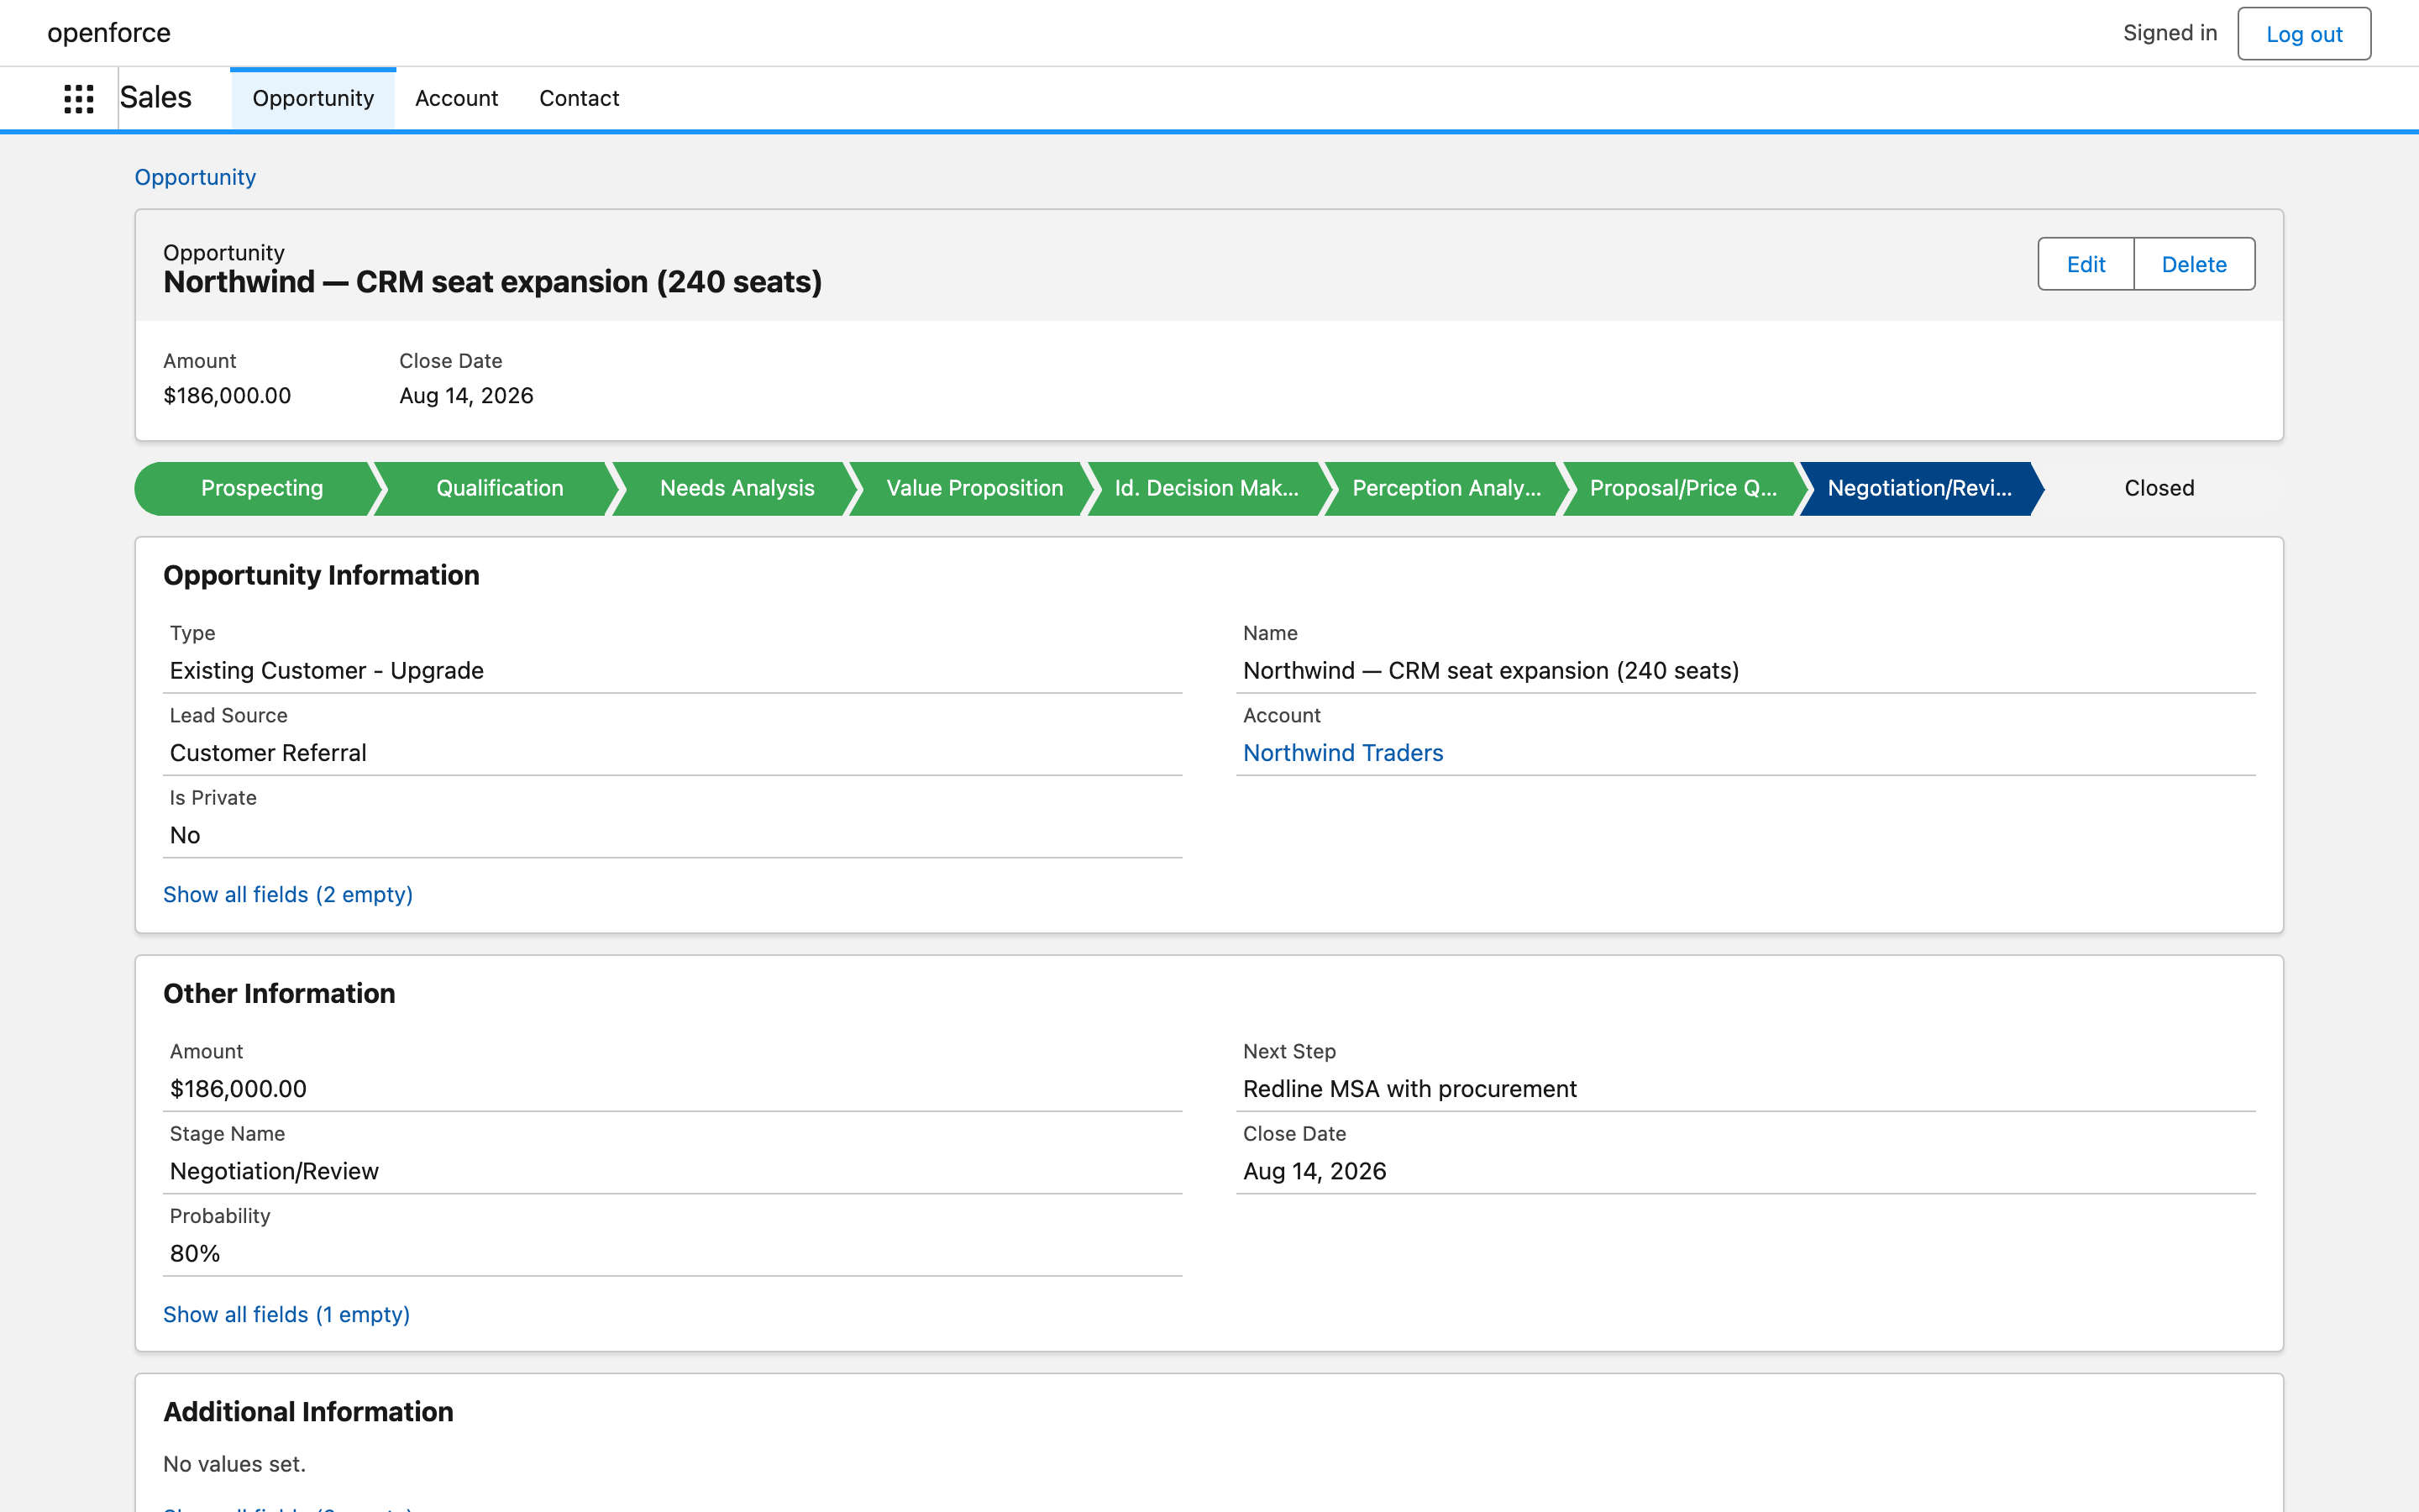Select the Needs Analysis stage
The image size is (2419, 1512).
pos(737,488)
